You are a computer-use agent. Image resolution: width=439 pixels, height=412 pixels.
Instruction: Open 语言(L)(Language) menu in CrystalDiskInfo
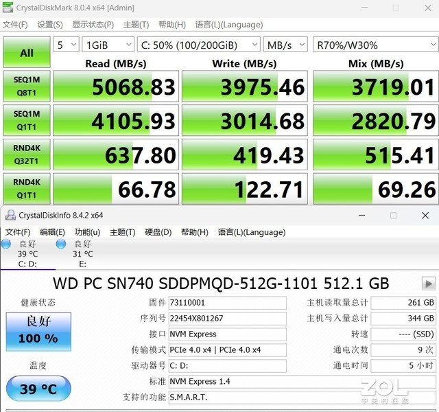click(x=252, y=232)
